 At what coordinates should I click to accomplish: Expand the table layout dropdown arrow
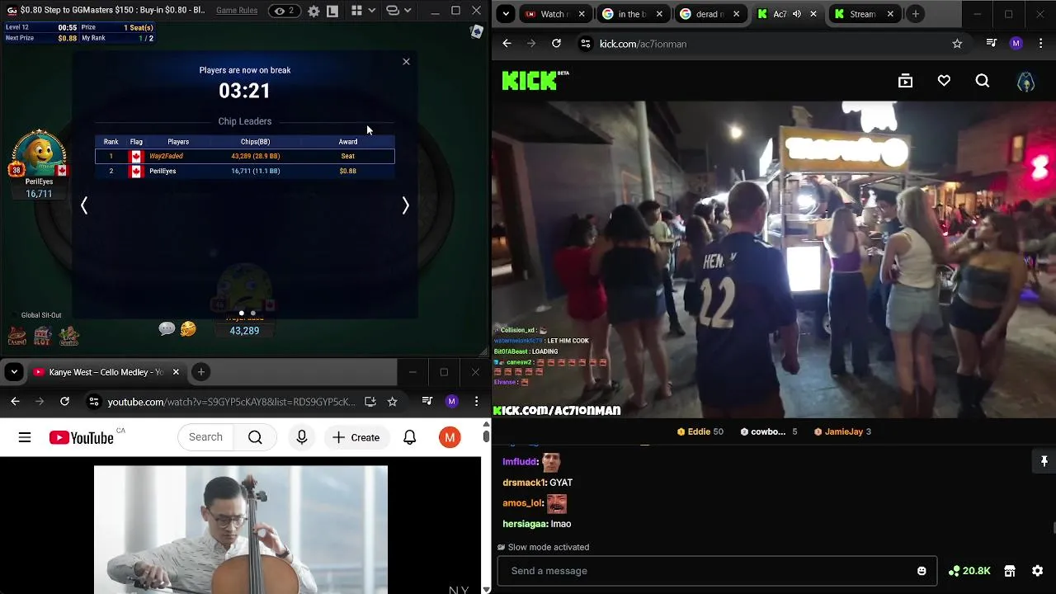pos(372,11)
